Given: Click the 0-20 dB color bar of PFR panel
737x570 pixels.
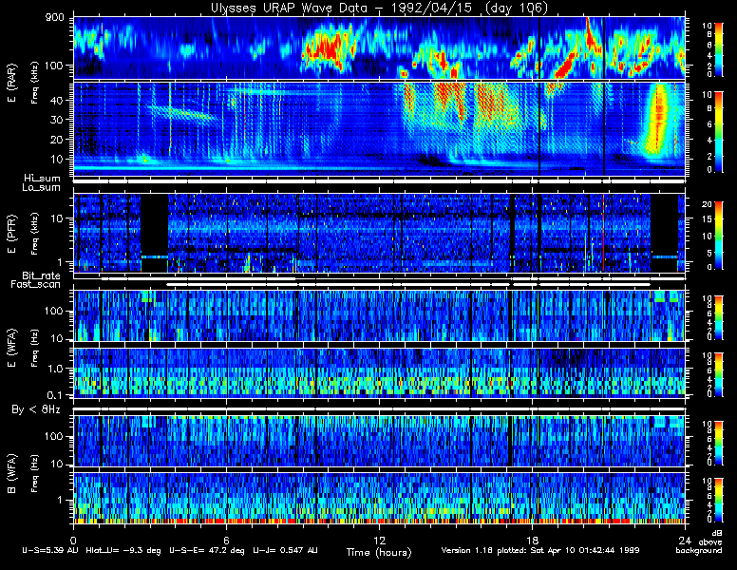Looking at the screenshot, I should click(719, 236).
